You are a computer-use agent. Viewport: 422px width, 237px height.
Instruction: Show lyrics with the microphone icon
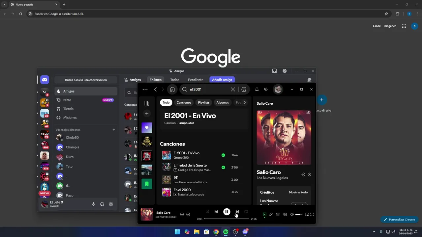click(x=271, y=215)
